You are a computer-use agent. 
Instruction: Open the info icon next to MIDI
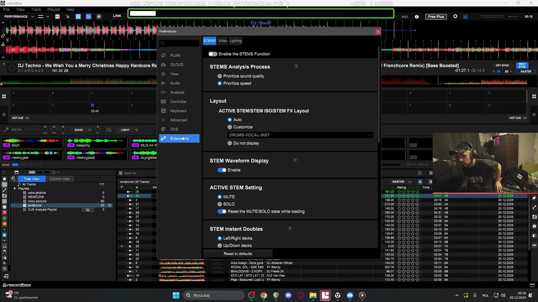click(417, 17)
